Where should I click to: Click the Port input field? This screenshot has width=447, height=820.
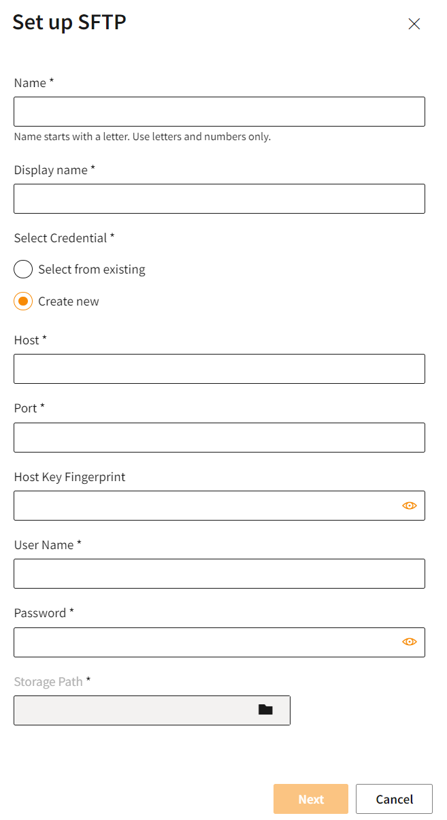(x=219, y=438)
